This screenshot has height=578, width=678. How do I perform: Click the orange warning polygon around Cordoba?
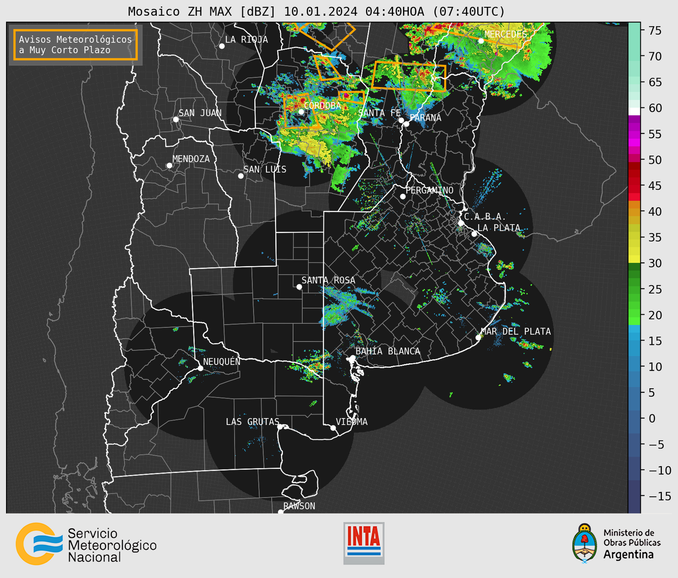pos(302,110)
